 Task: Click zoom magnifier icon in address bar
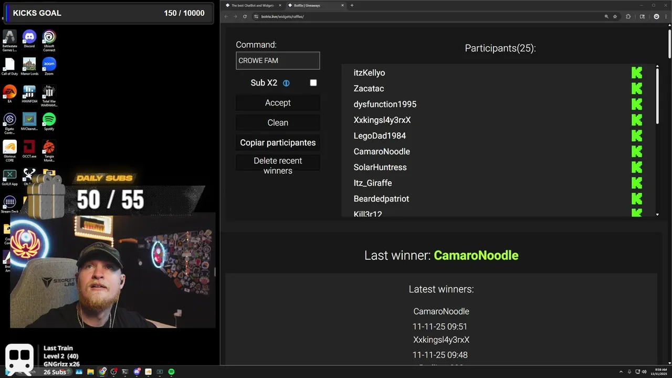coord(606,16)
